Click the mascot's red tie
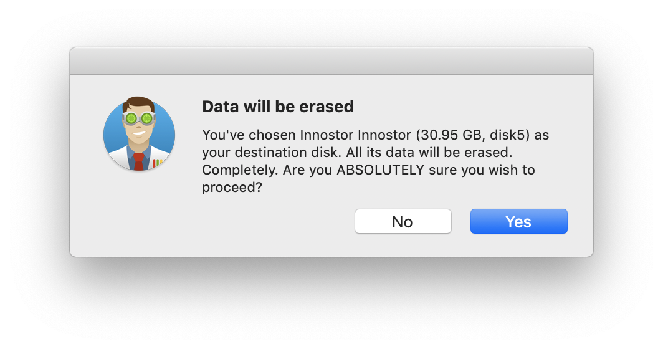 (x=139, y=161)
